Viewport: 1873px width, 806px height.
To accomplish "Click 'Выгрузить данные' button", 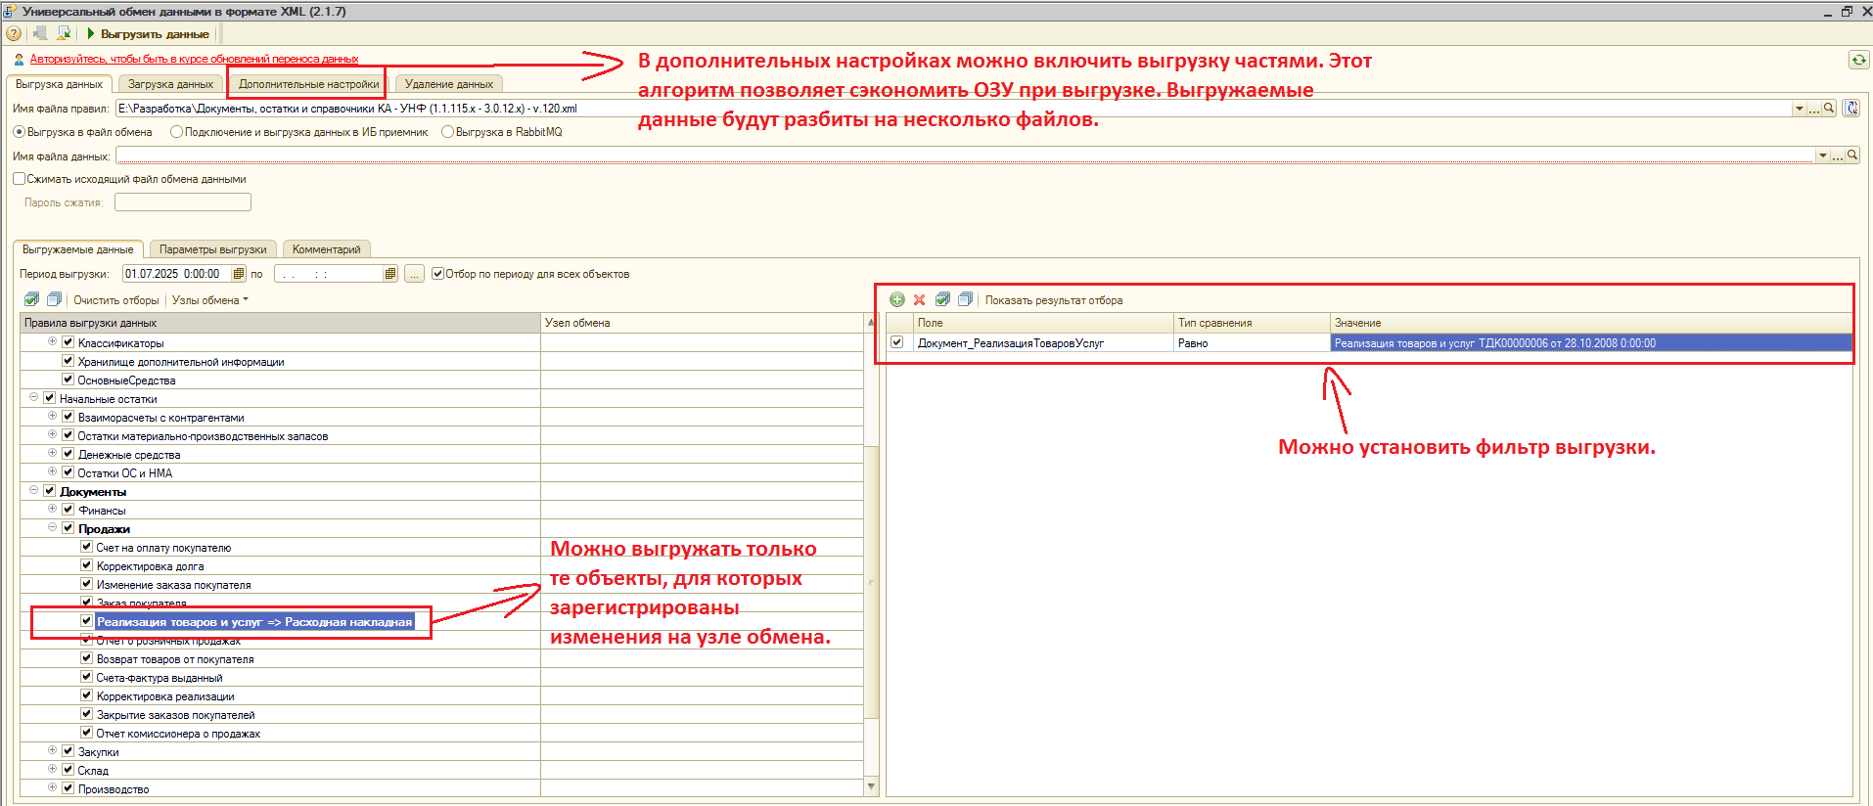I will 149,33.
